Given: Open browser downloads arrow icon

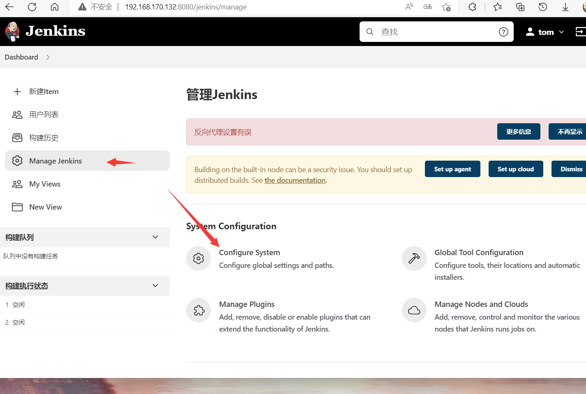Looking at the screenshot, I should 565,7.
